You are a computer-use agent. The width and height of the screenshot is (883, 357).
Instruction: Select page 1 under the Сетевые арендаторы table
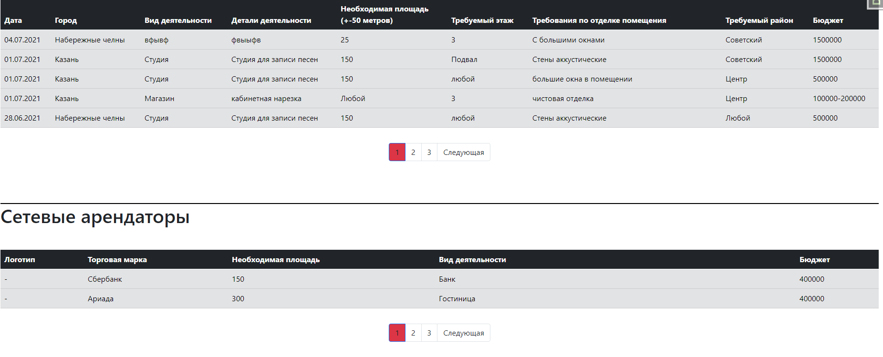(x=397, y=333)
